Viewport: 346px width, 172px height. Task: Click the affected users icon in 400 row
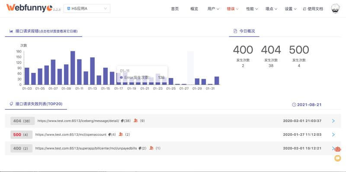(151, 148)
